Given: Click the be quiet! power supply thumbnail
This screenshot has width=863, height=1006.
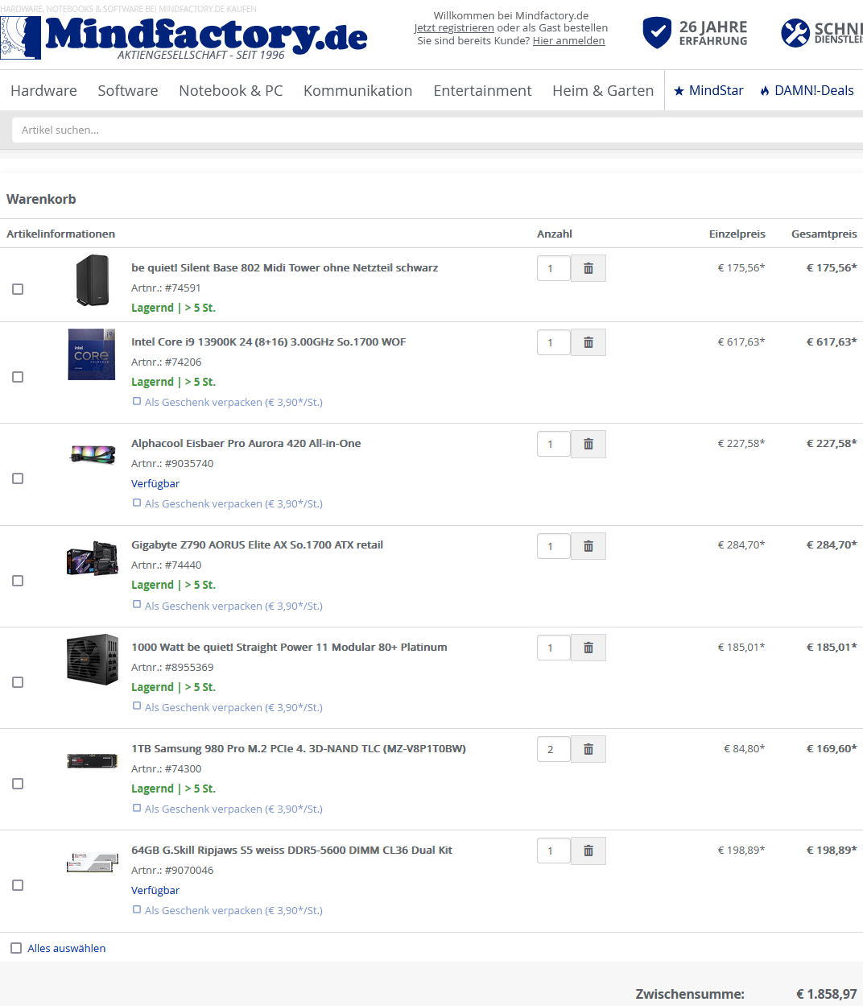Looking at the screenshot, I should click(x=93, y=660).
